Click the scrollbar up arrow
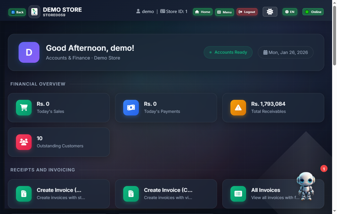337x214 pixels. tap(334, 3)
